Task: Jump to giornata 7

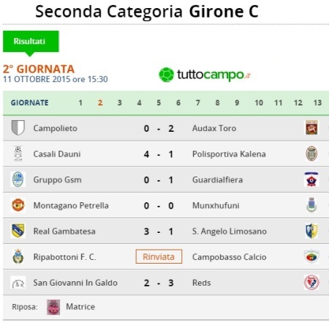Action: click(198, 103)
